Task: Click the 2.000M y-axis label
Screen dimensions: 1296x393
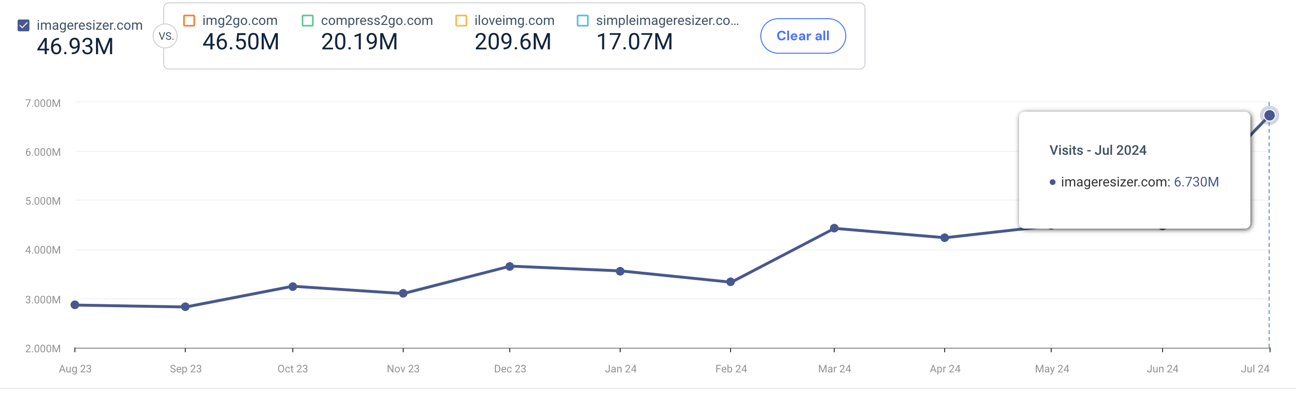Action: 43,348
